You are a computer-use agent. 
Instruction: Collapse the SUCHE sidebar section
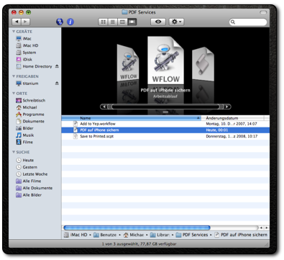[x=14, y=152]
